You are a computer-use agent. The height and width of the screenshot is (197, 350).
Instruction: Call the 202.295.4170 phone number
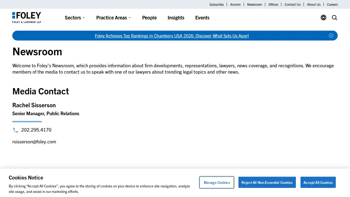[x=36, y=130]
